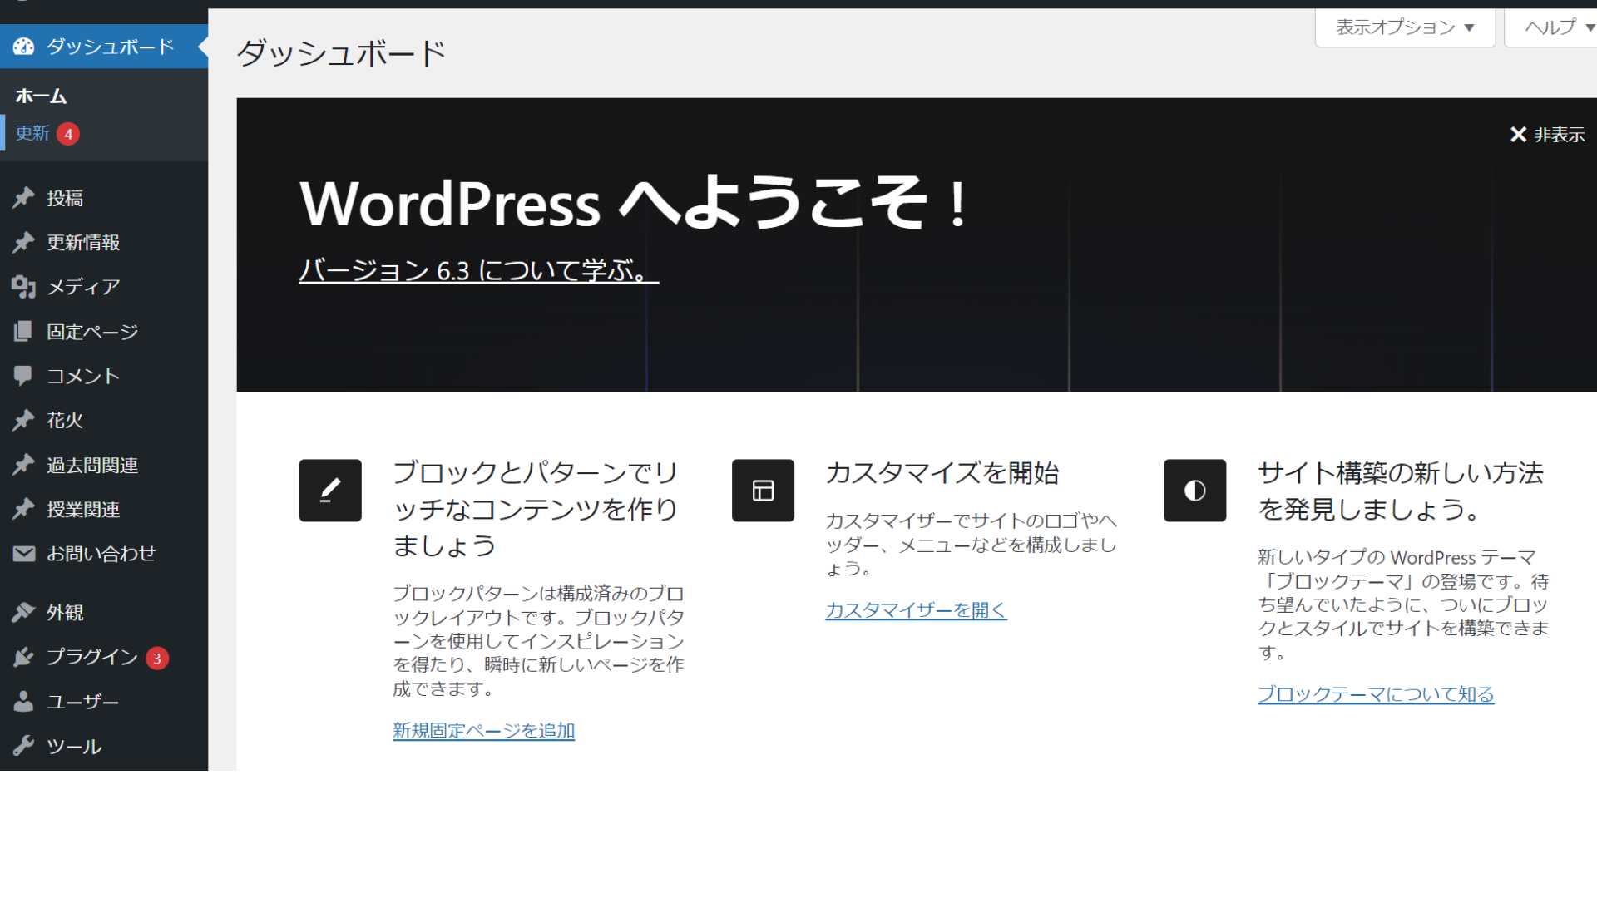The image size is (1597, 898).
Task: Click the wrench tools icon
Action: 23,746
